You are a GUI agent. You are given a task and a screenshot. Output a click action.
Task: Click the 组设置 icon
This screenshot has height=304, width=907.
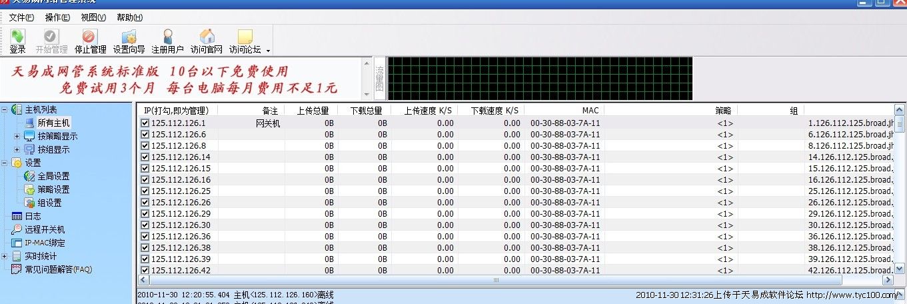click(x=29, y=203)
